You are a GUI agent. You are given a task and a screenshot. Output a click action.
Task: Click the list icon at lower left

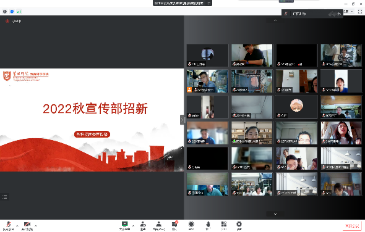(5, 197)
